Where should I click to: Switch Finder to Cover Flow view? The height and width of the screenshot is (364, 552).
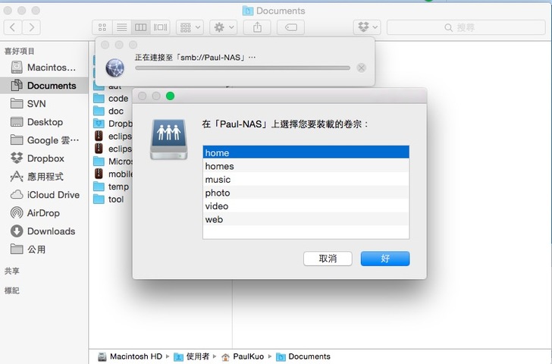pos(160,27)
